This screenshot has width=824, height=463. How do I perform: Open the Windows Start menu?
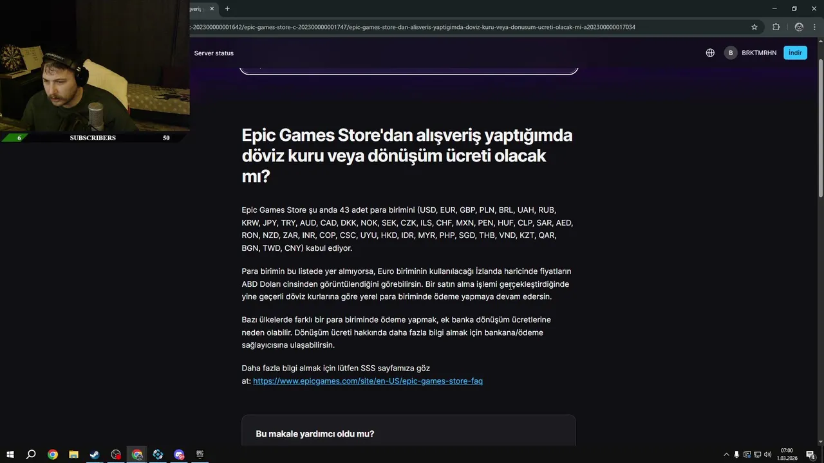tap(10, 455)
